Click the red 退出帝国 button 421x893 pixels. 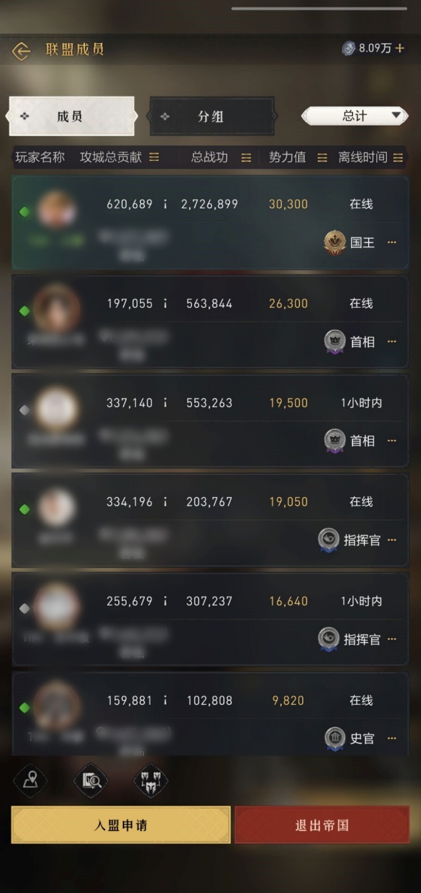coord(322,825)
